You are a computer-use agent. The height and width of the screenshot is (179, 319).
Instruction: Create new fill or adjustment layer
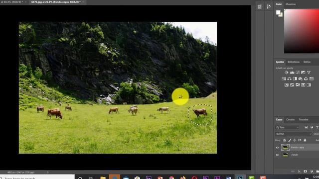312,172
